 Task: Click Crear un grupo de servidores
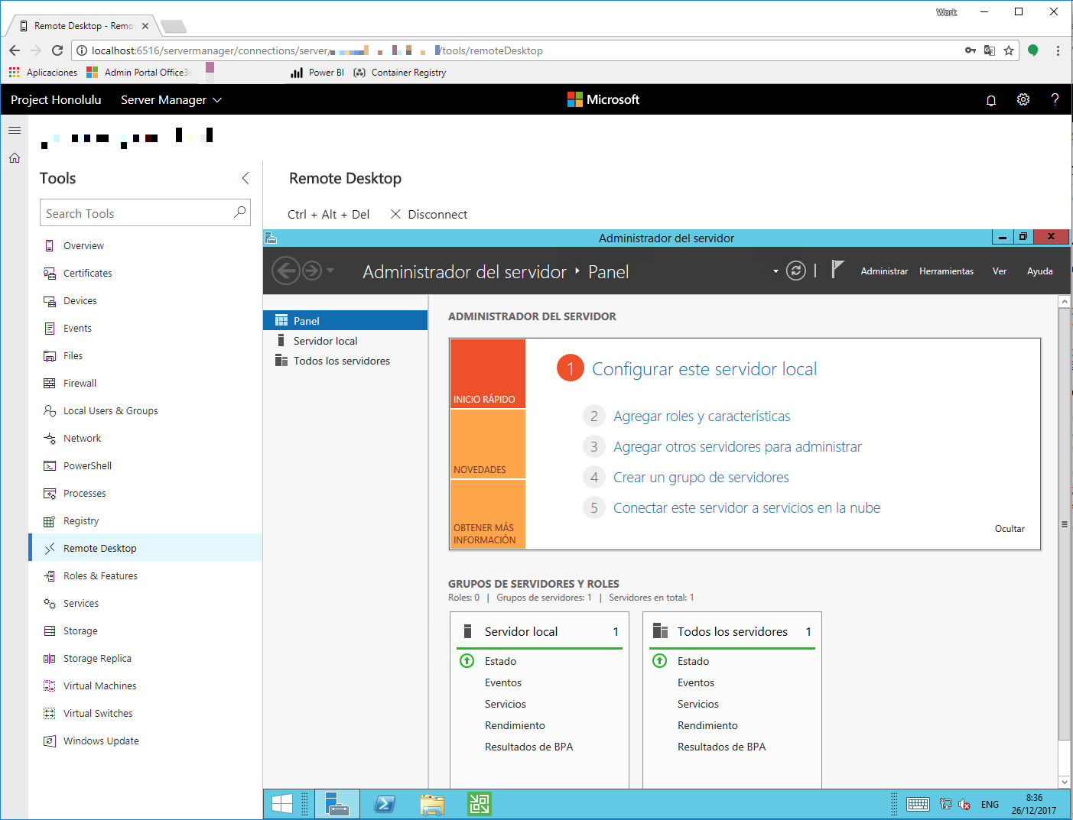coord(701,478)
